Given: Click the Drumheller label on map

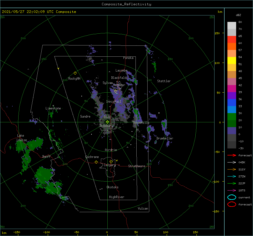Looking at the screenshot, I should pyautogui.click(x=165, y=138).
